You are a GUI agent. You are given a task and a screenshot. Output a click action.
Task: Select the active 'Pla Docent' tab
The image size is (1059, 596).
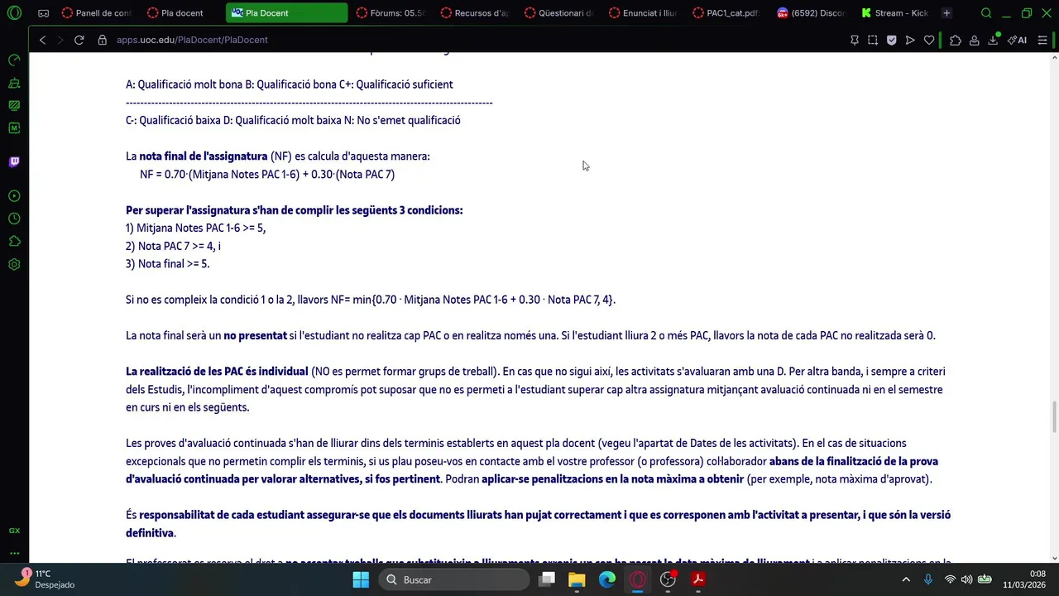tap(287, 13)
